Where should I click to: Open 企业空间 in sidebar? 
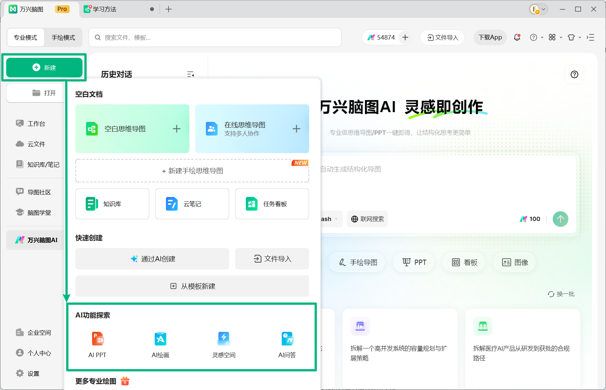34,332
